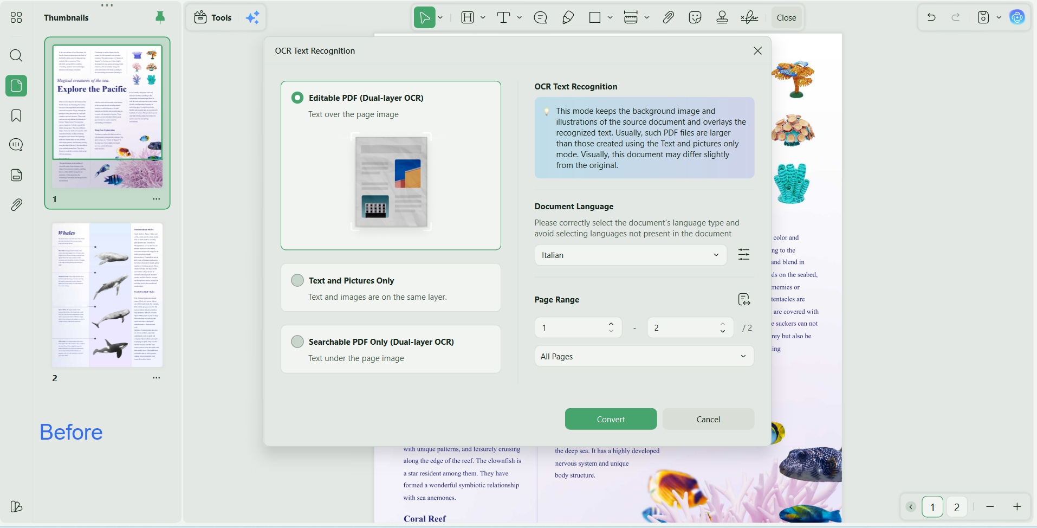Image resolution: width=1037 pixels, height=528 pixels.
Task: Expand selection tool dropdown arrow
Action: tap(440, 17)
